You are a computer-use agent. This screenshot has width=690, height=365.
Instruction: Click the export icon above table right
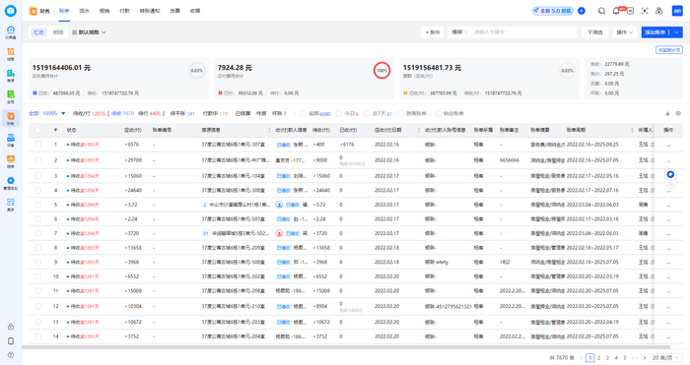pos(667,113)
